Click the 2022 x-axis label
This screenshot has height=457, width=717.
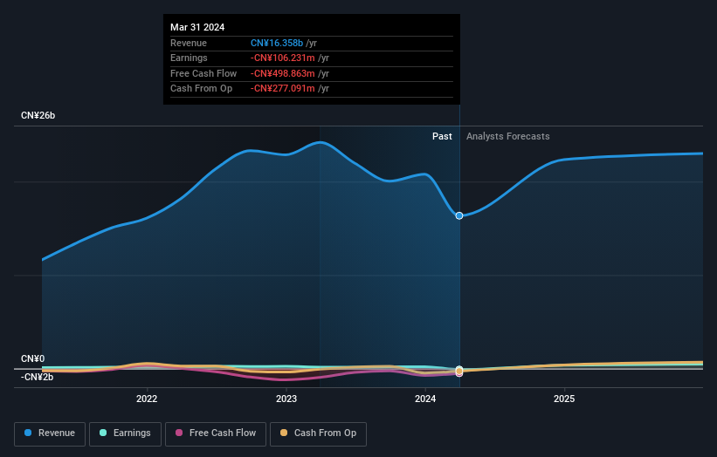click(x=147, y=399)
